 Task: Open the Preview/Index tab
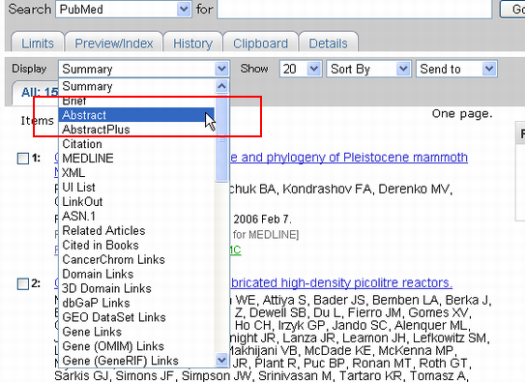click(114, 43)
